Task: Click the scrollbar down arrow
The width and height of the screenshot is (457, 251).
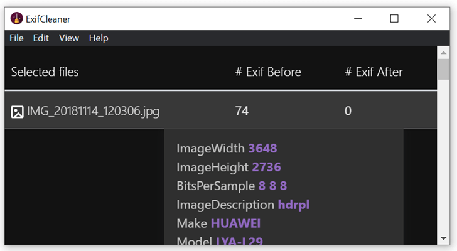Action: point(444,238)
